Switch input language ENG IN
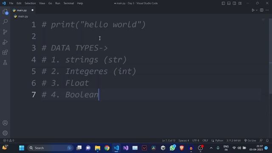 226,148
